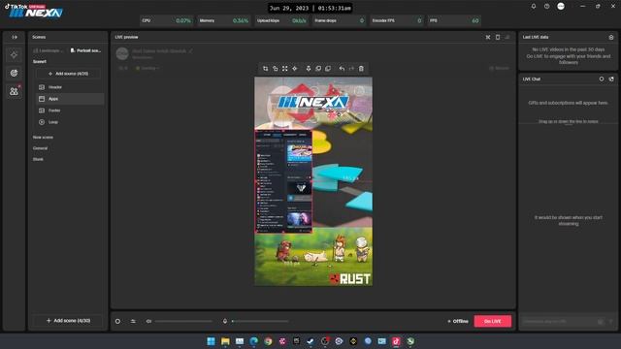Click the fit-to-screen icon in the preview toolbar

click(x=284, y=69)
